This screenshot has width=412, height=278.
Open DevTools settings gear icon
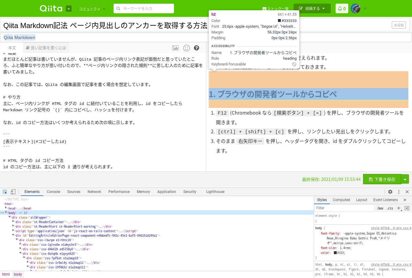390,192
